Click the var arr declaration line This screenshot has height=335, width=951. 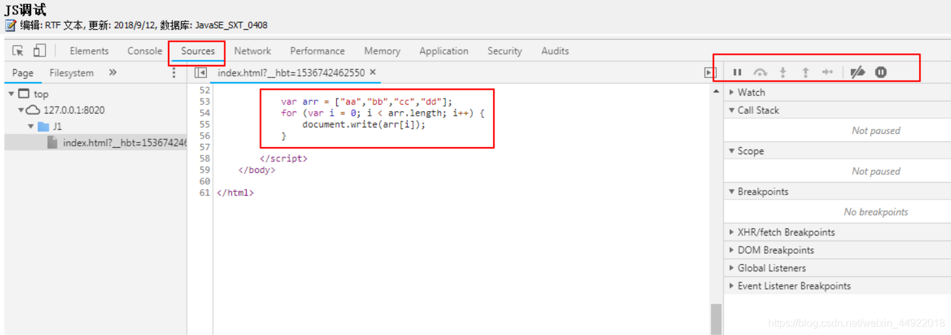click(366, 101)
